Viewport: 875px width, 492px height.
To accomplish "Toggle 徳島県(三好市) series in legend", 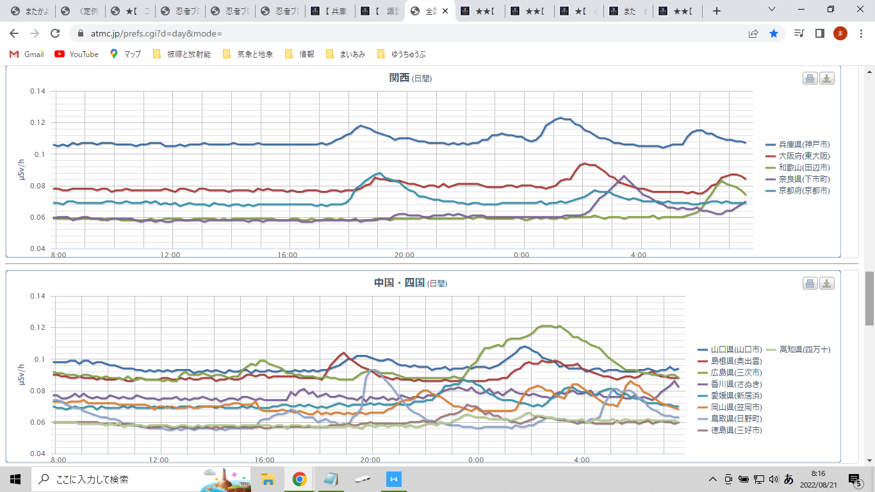I will coord(730,430).
